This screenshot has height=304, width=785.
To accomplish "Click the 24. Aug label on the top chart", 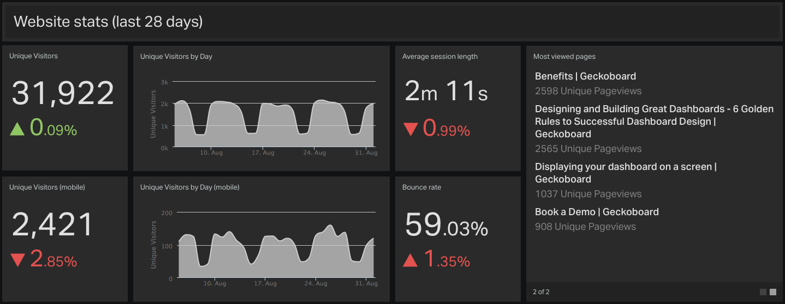I will click(315, 153).
